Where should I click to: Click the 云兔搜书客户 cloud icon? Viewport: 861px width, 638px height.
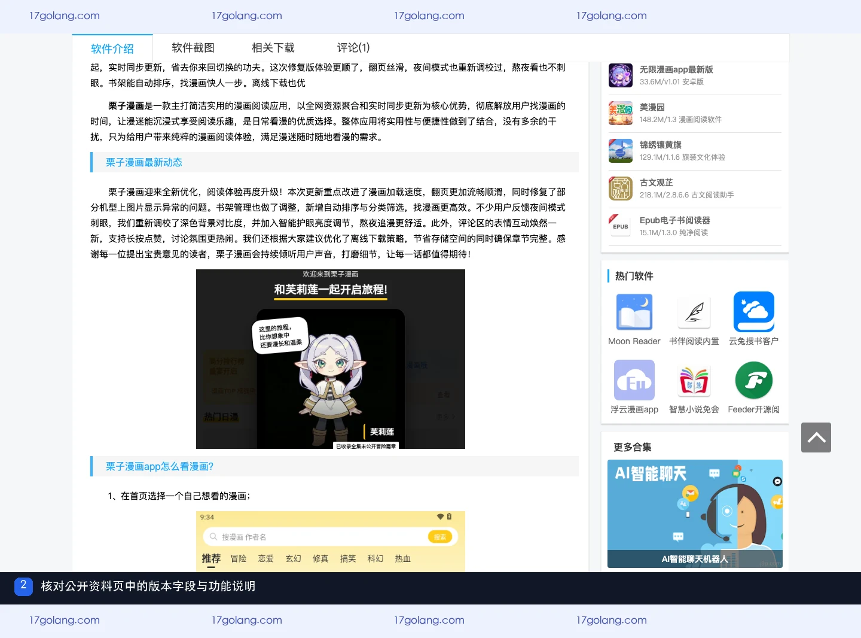(754, 312)
